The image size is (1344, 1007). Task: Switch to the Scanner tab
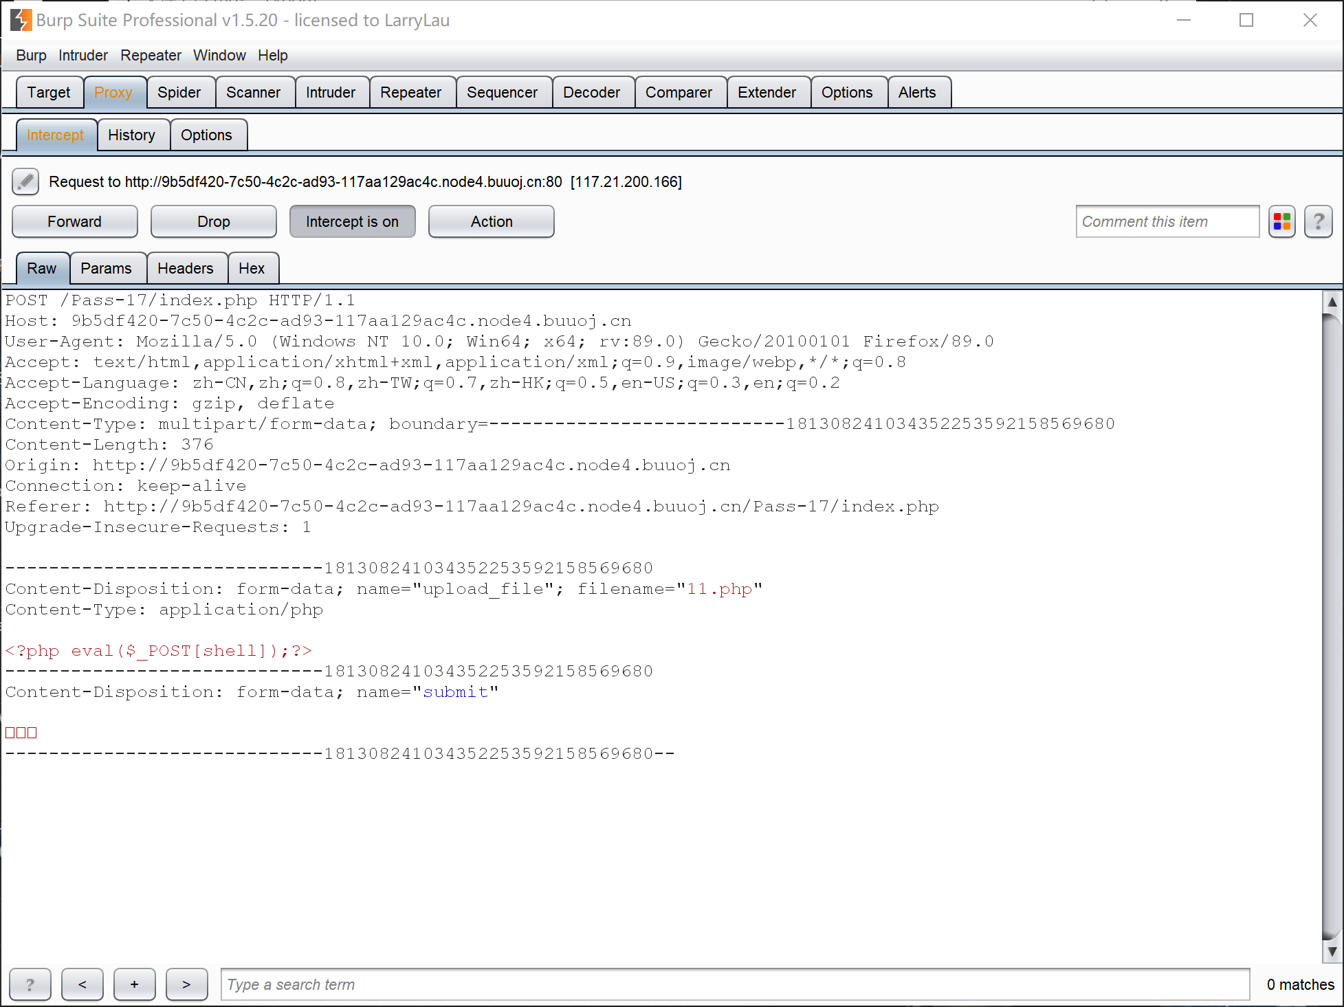254,92
